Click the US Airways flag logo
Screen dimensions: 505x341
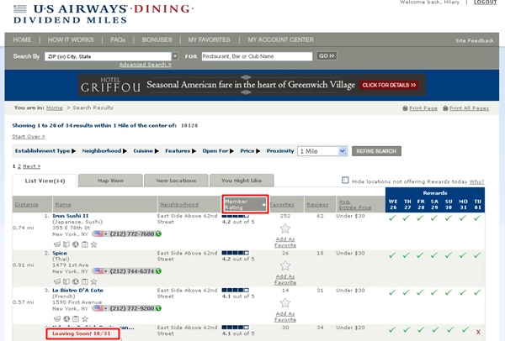coord(20,8)
